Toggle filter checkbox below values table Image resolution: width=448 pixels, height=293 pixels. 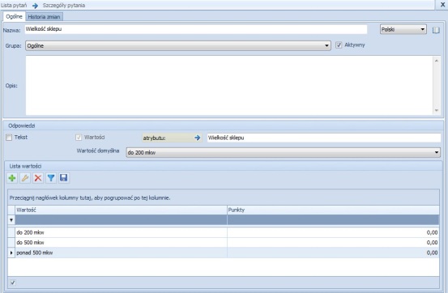[x=13, y=282]
